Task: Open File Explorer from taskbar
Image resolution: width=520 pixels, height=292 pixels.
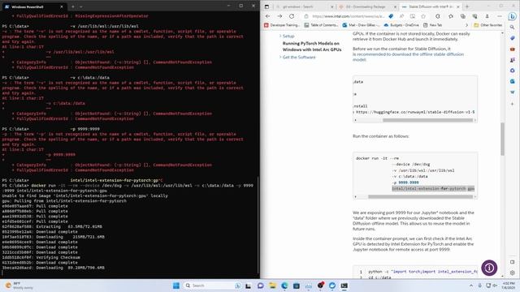Action: (x=273, y=286)
